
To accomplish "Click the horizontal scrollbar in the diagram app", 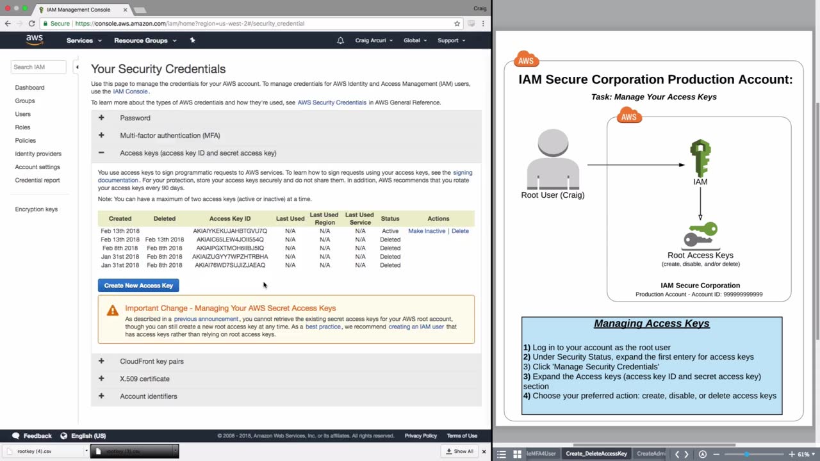I will (x=653, y=446).
